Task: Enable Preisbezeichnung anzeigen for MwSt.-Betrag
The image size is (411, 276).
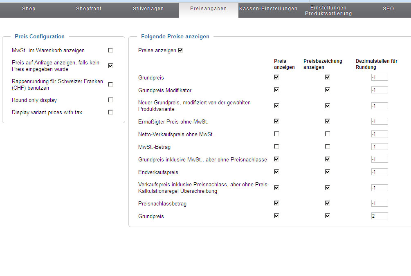Action: pos(328,146)
